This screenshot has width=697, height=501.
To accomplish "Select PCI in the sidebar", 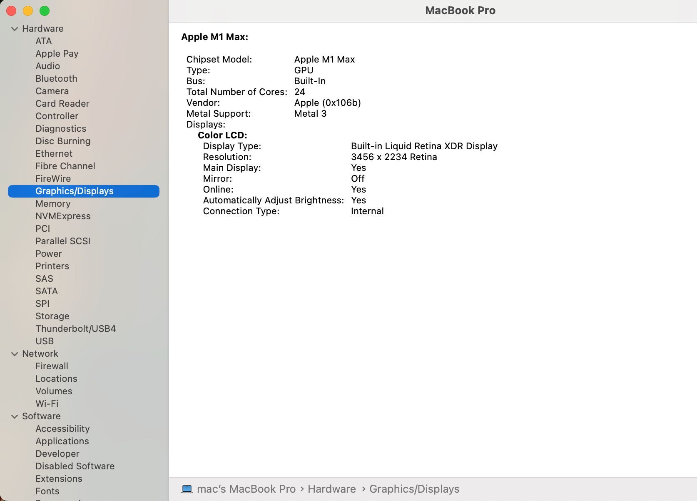I will pos(43,228).
